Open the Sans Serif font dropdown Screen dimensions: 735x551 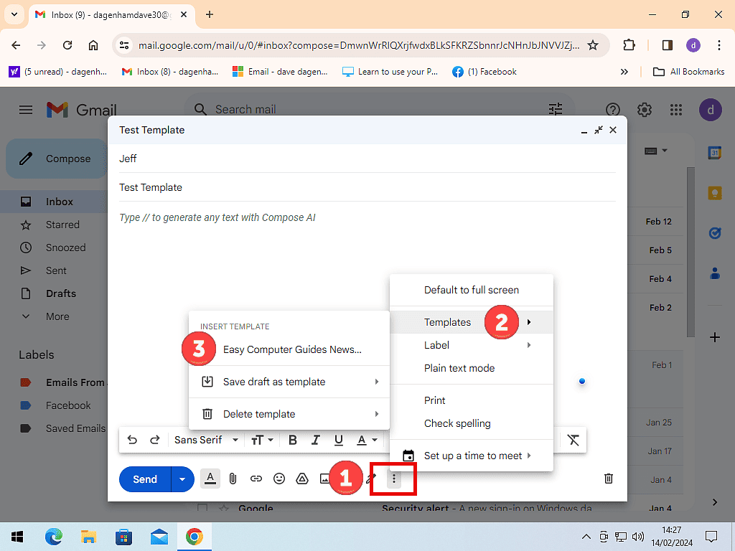(206, 440)
